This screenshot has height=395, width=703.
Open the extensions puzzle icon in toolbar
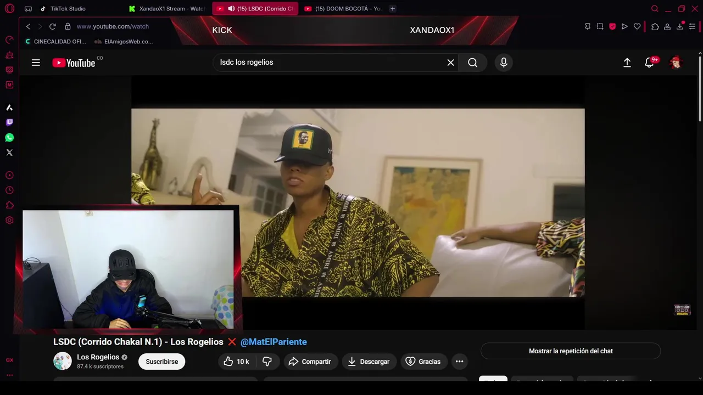(655, 26)
